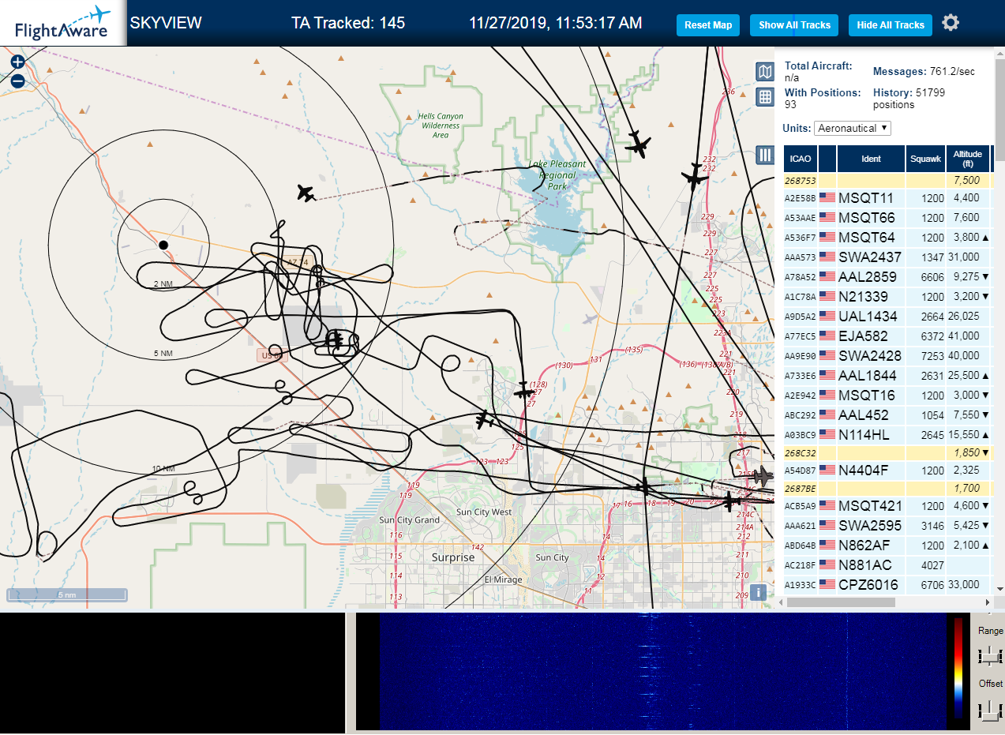1005x735 pixels.
Task: Toggle the grid overlay icon on the map
Action: coord(764,97)
